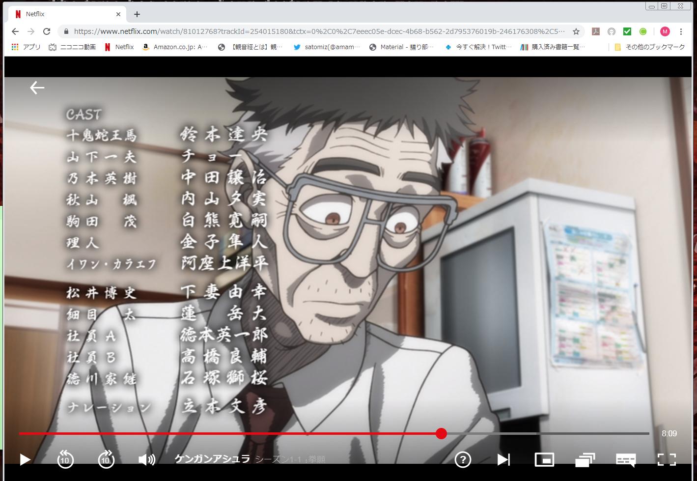Open picture-in-picture mode icon
Image resolution: width=697 pixels, height=481 pixels.
[544, 460]
